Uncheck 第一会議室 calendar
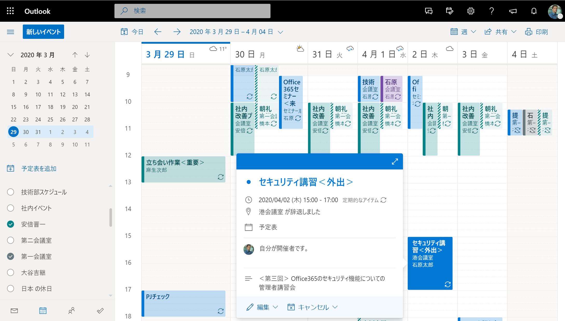The width and height of the screenshot is (565, 321). coord(11,256)
